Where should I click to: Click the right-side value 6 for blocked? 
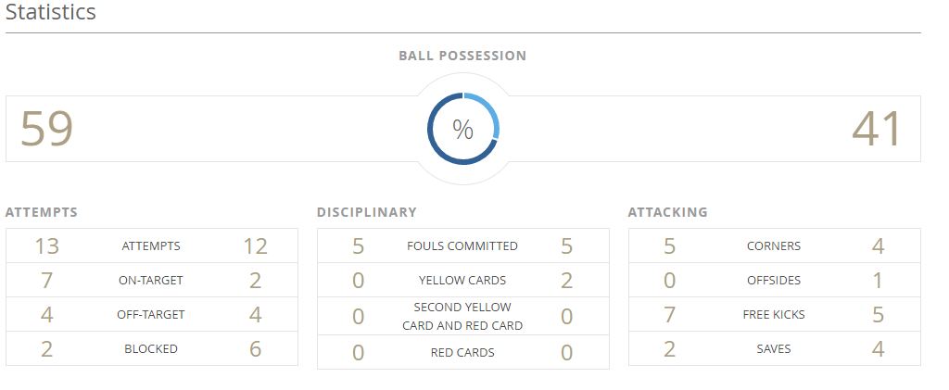[x=256, y=349]
